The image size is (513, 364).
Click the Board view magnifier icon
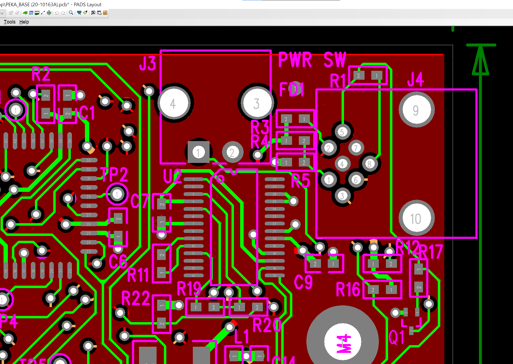click(79, 13)
